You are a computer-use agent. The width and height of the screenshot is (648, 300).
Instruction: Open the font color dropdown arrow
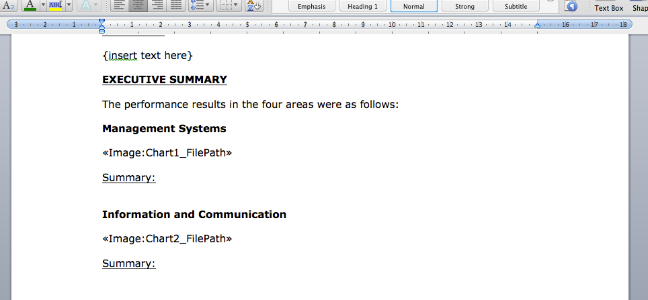point(43,5)
